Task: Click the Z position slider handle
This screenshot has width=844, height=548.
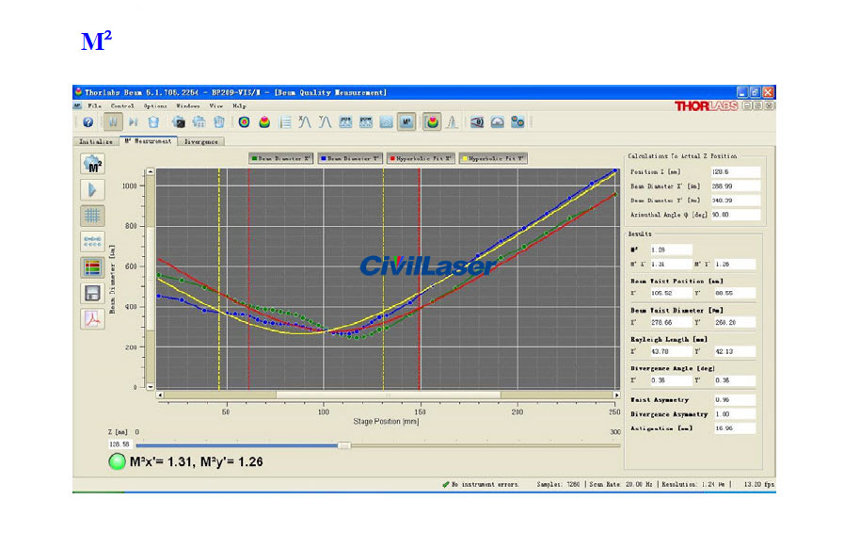Action: click(343, 444)
